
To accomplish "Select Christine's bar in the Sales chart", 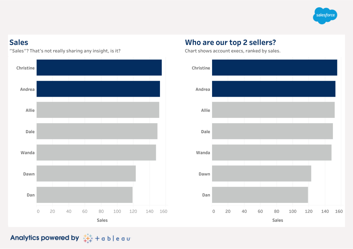I will click(99, 68).
